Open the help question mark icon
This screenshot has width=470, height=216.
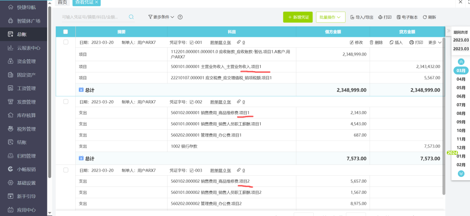tap(180, 17)
